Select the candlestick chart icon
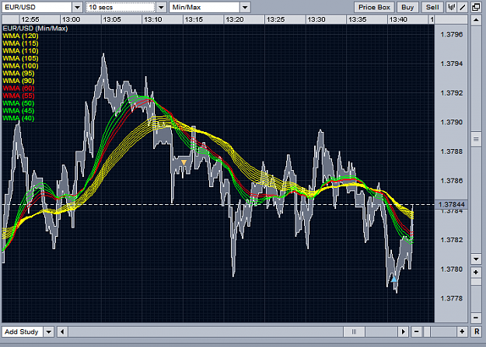The image size is (486, 347). point(451,7)
